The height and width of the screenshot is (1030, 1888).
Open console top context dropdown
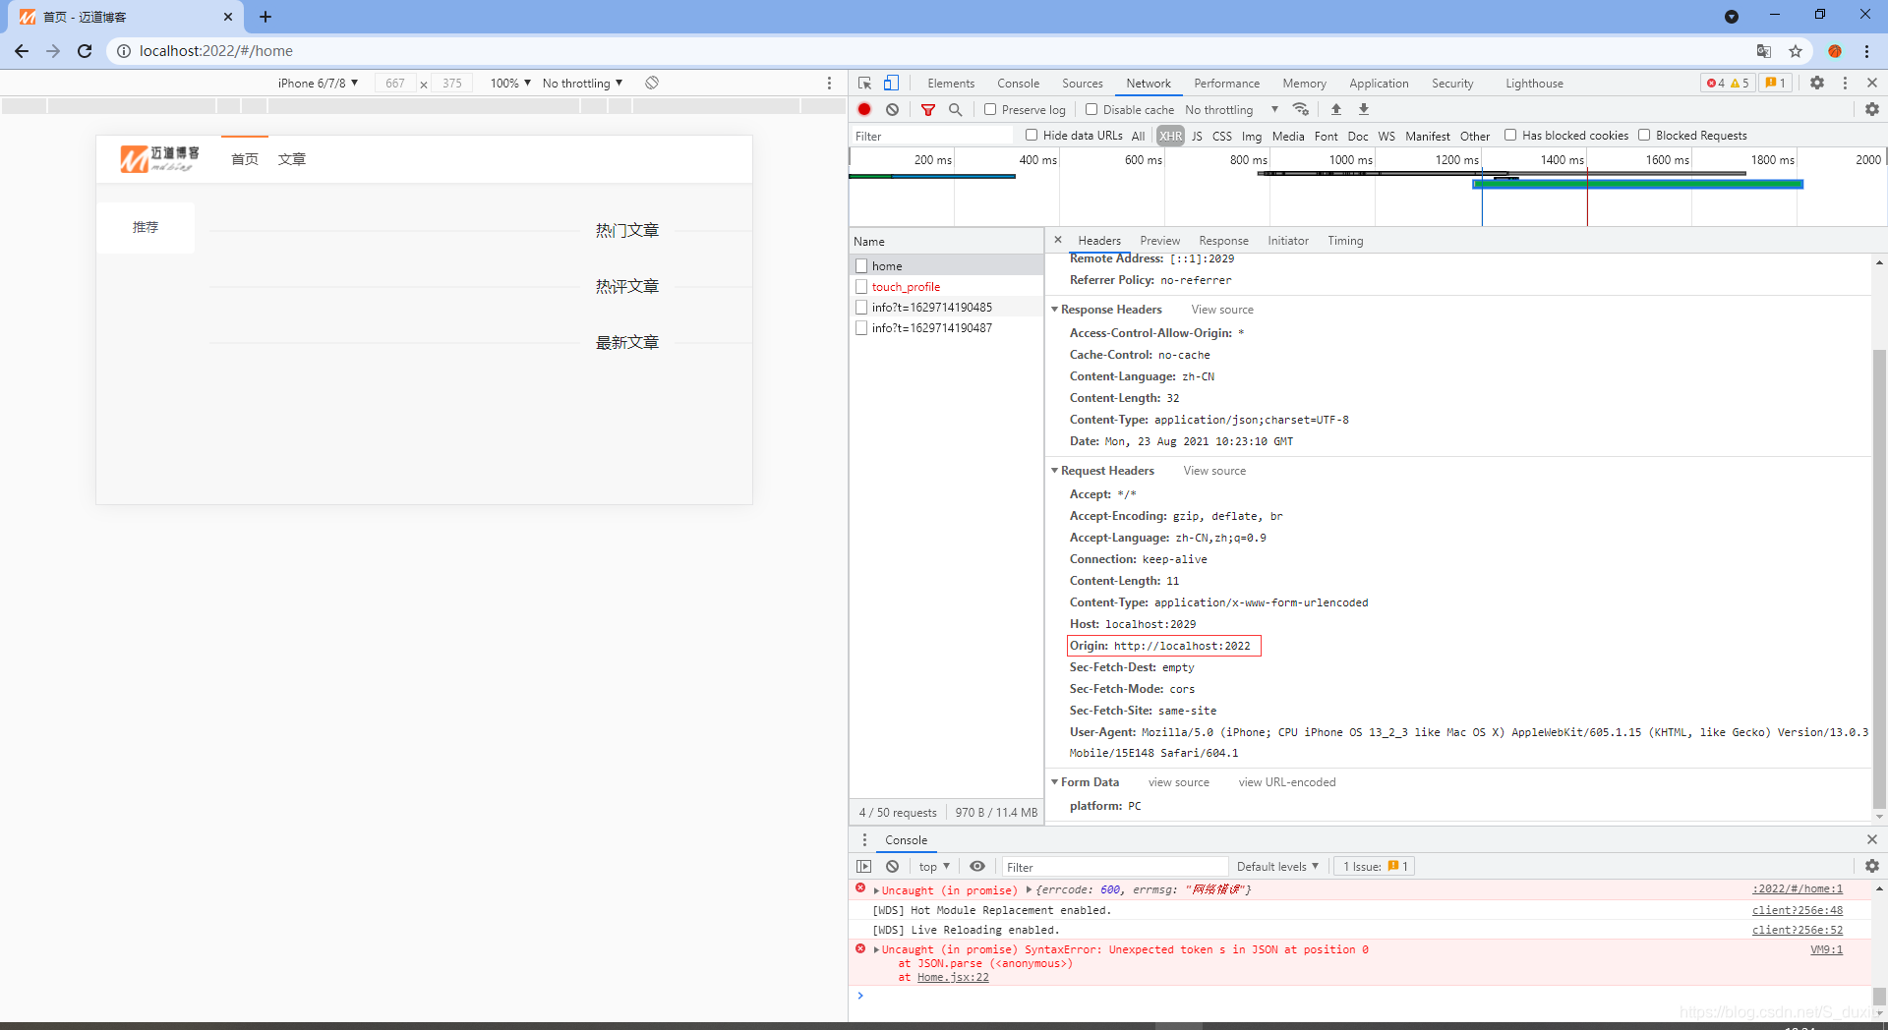934,867
